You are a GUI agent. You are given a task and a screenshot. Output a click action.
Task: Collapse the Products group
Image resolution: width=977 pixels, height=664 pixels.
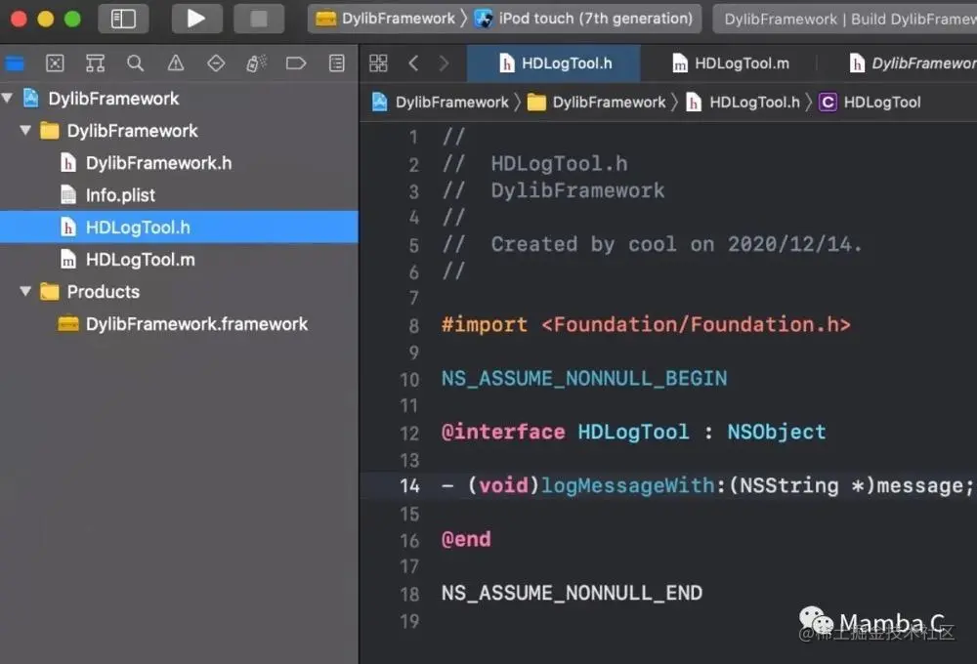(x=25, y=291)
